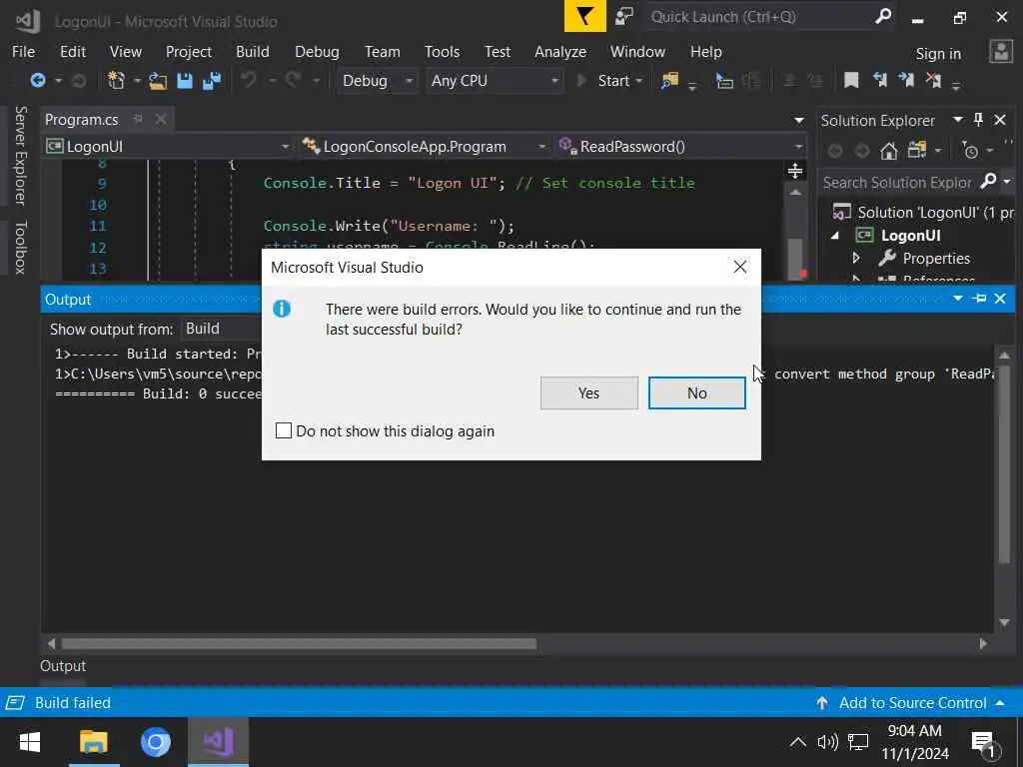1023x767 pixels.
Task: Open the Build menu
Action: click(x=253, y=52)
